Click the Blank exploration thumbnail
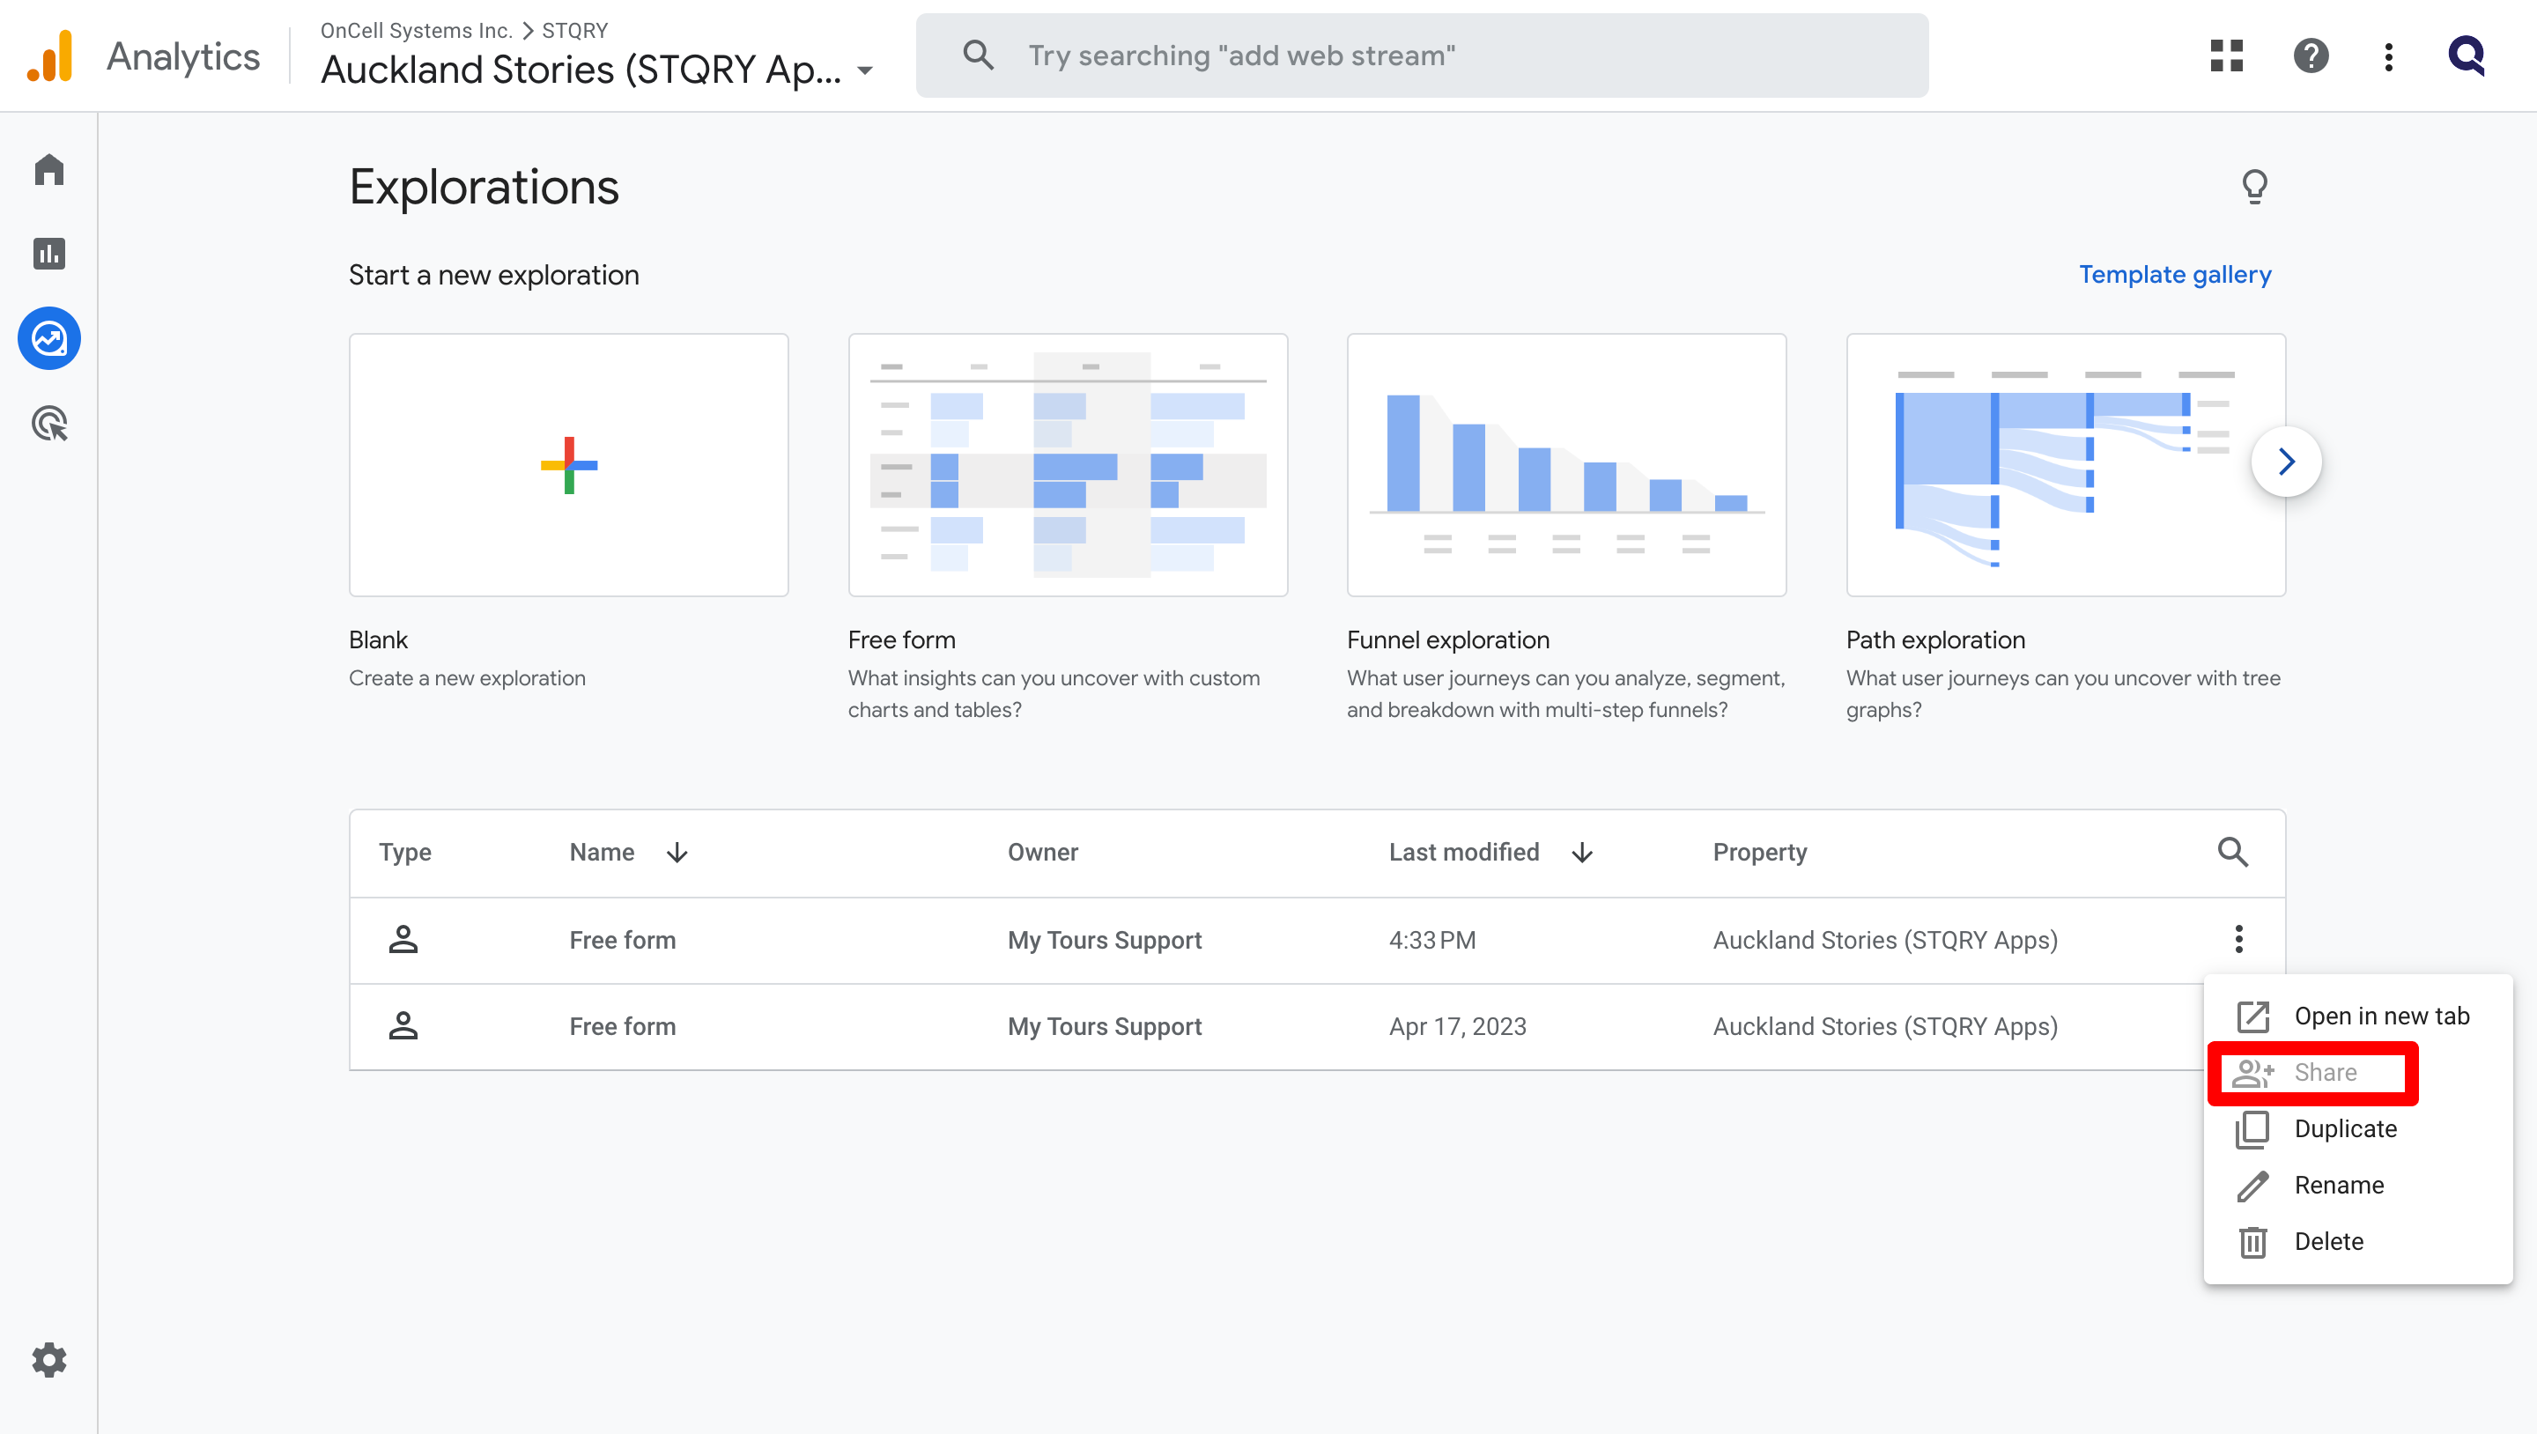The height and width of the screenshot is (1434, 2537). (568, 465)
